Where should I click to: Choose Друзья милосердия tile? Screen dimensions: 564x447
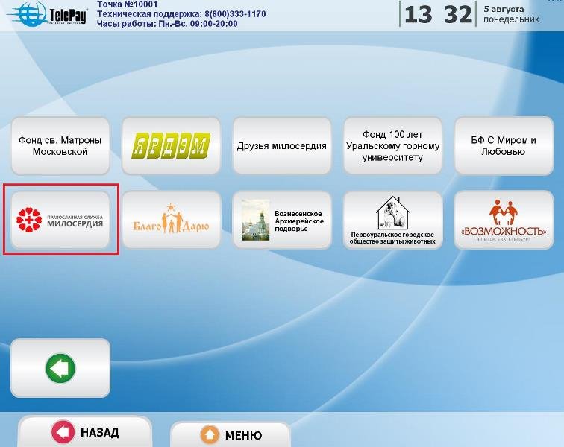click(282, 145)
